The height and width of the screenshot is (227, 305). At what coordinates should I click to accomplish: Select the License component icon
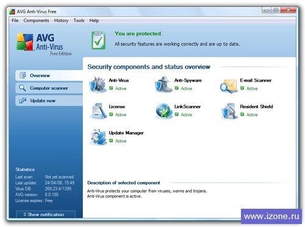pos(98,111)
